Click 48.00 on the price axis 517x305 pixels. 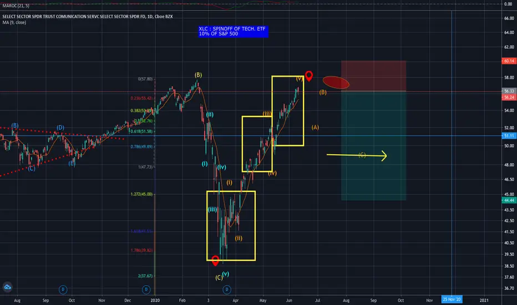pos(509,165)
